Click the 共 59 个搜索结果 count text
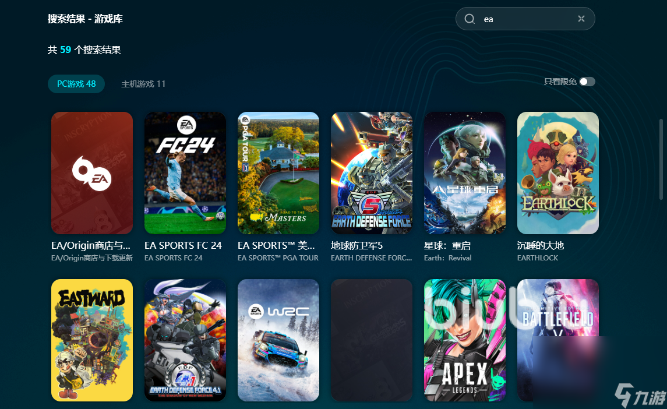The image size is (667, 409). click(84, 50)
